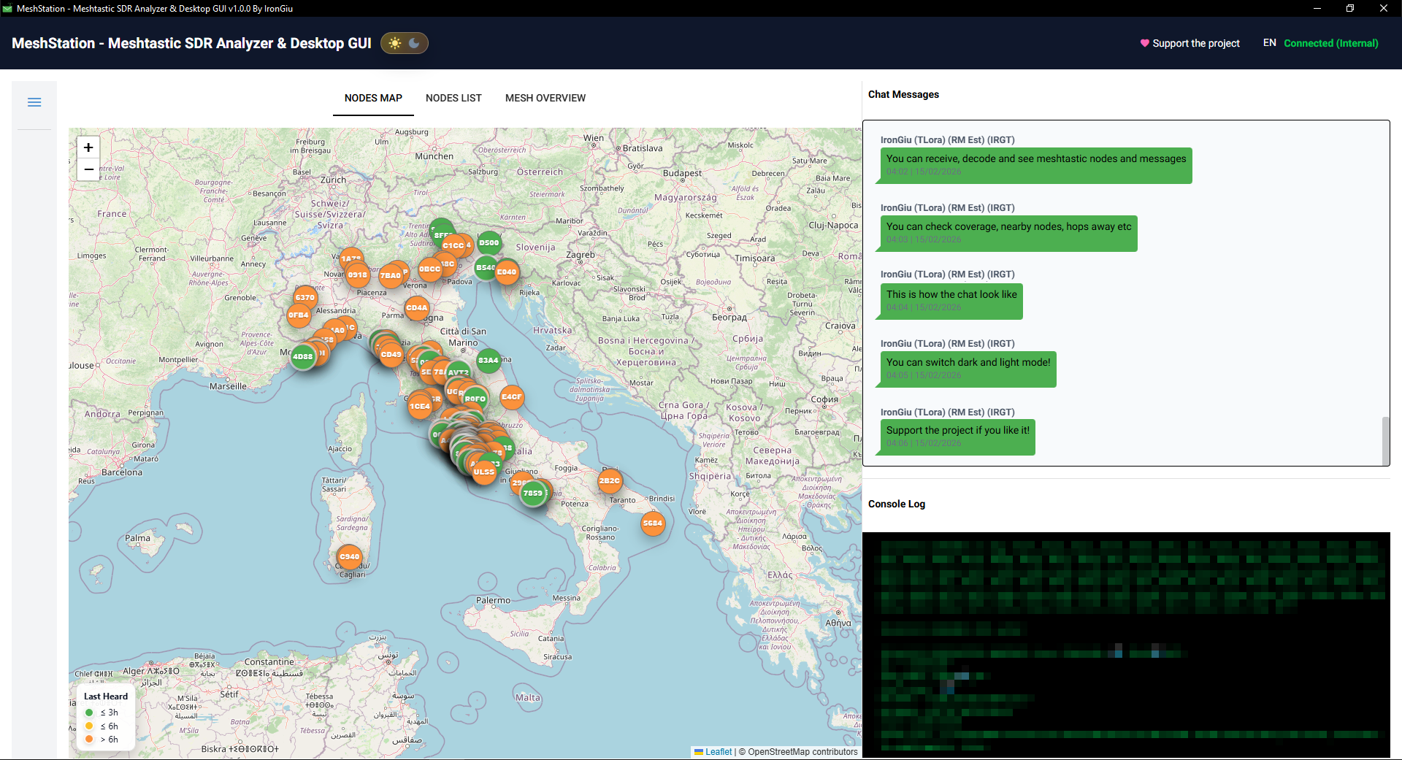Open the EN language selector
Viewport: 1402px width, 760px height.
1270,43
